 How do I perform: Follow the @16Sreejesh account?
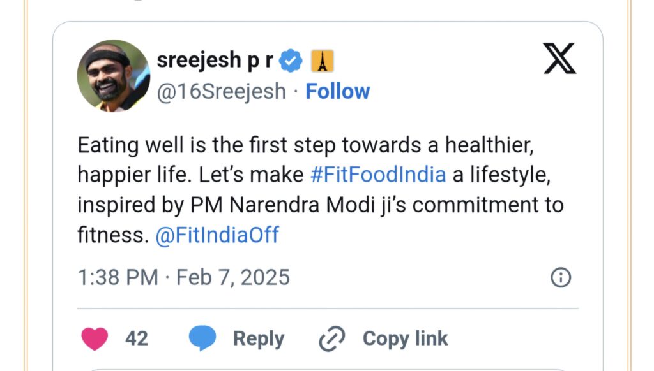[x=337, y=92]
